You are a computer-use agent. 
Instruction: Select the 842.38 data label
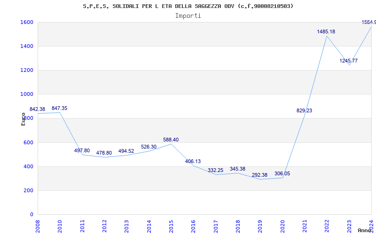pos(37,110)
